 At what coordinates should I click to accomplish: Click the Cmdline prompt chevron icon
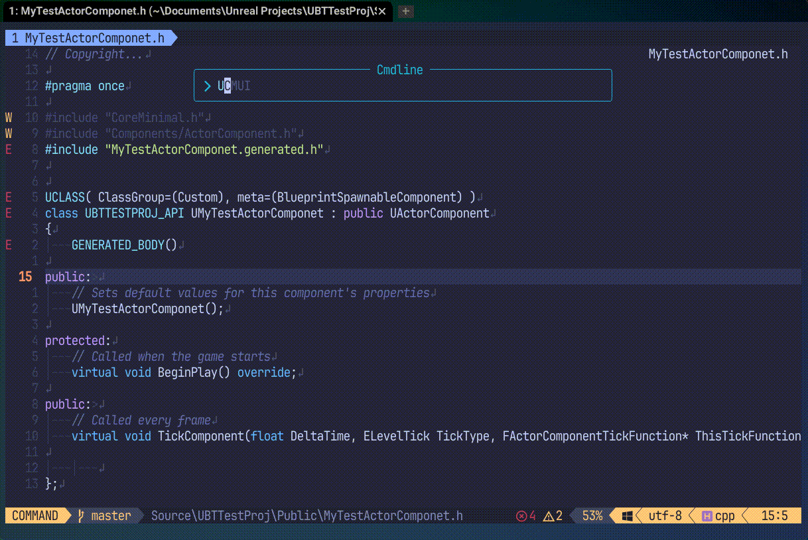[208, 86]
